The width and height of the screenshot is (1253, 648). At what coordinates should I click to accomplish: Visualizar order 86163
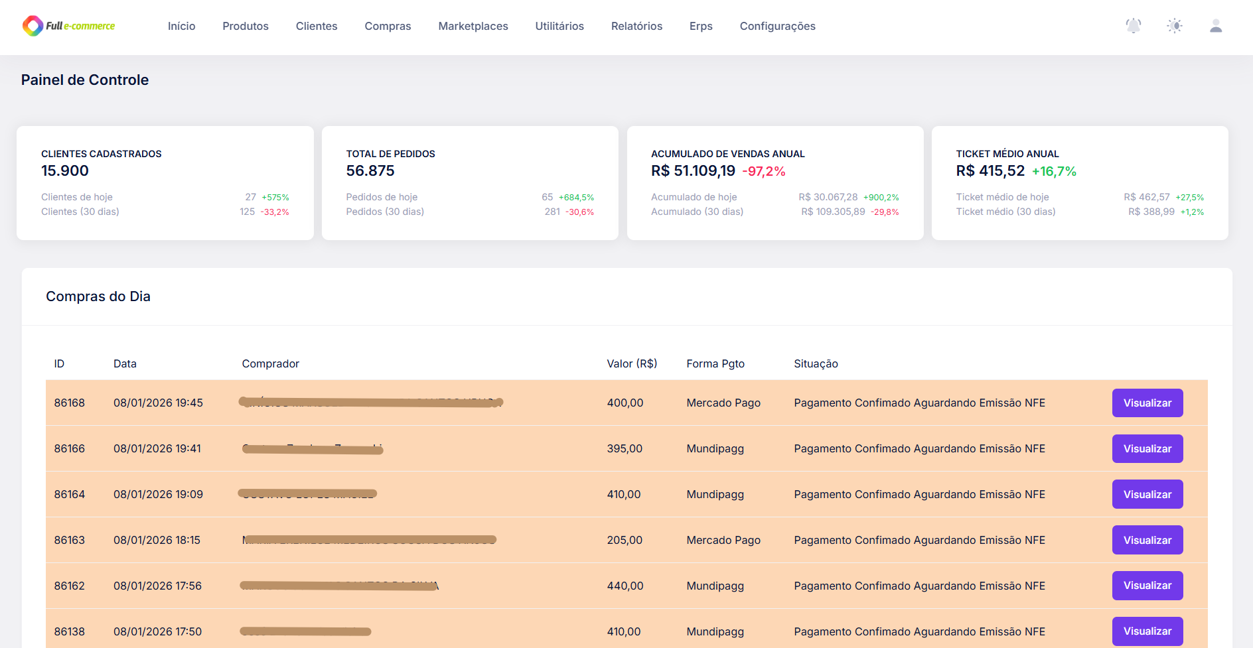pos(1147,540)
